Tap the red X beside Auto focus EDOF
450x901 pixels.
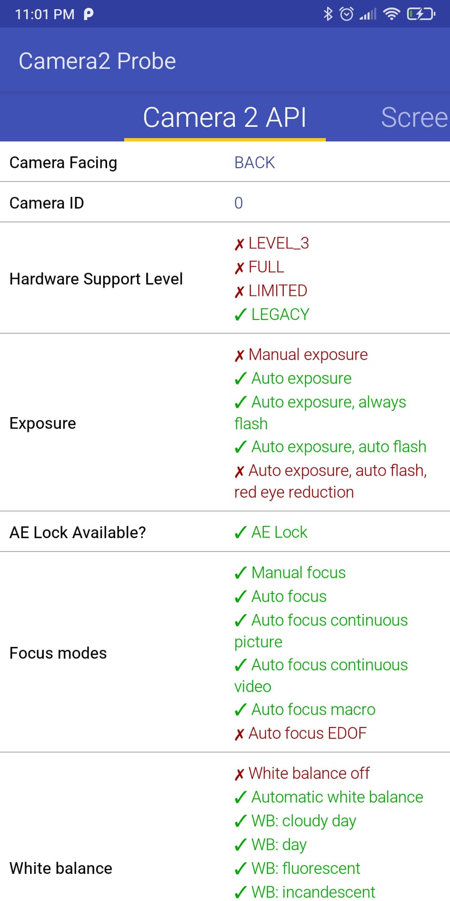click(240, 734)
